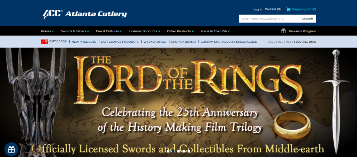
Task: Select the first carousel slide dot
Action: click(168, 151)
